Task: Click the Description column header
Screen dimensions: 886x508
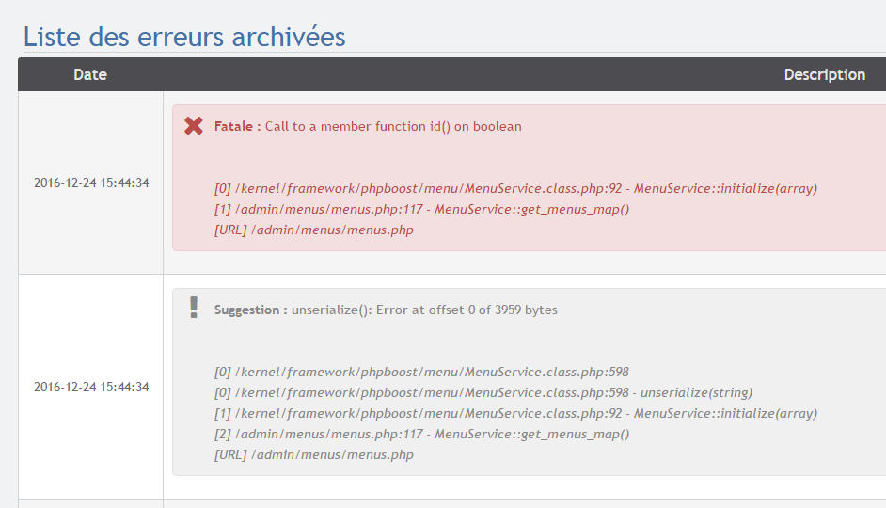Action: tap(824, 74)
